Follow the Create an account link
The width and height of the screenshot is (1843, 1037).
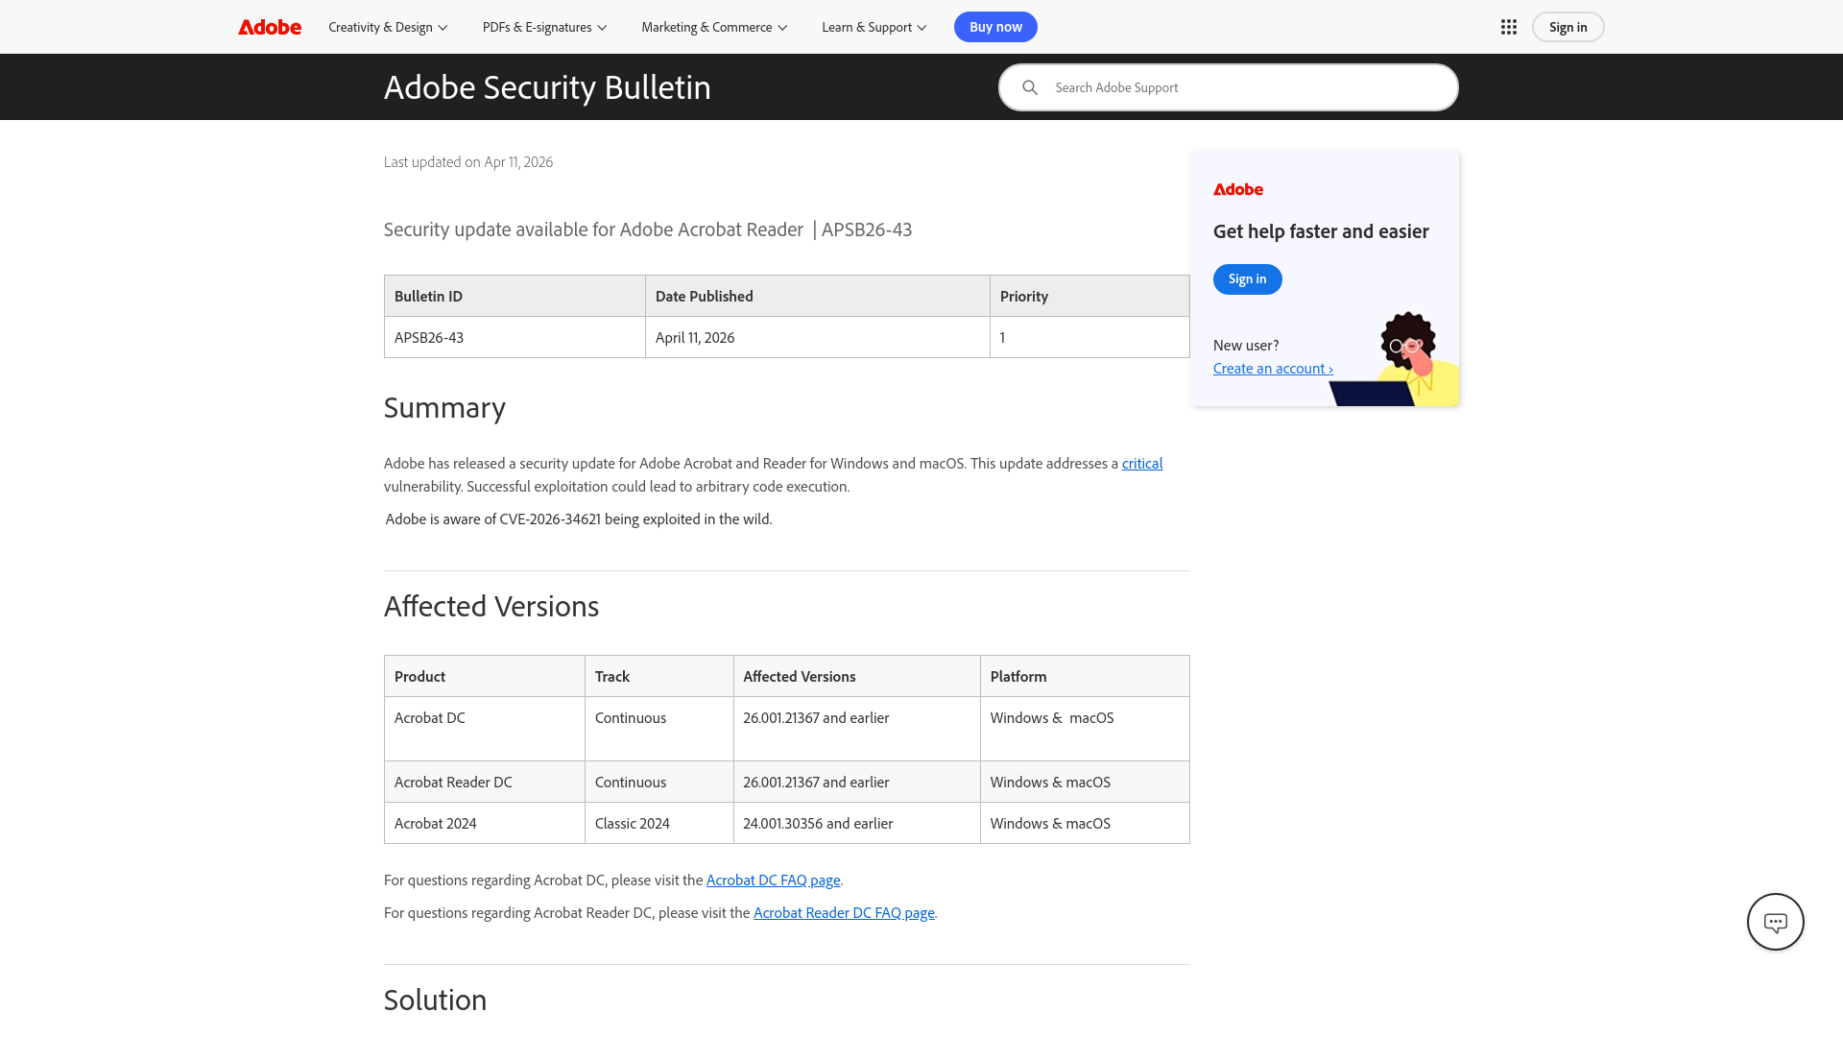(1273, 368)
